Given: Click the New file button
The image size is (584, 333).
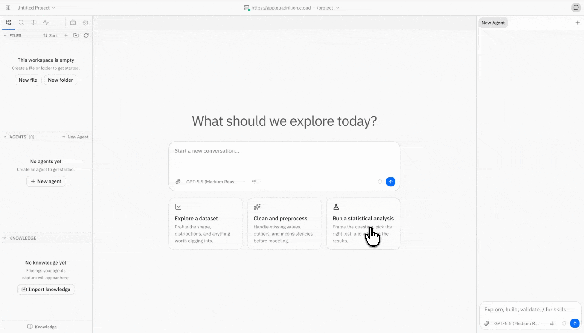Looking at the screenshot, I should (28, 80).
